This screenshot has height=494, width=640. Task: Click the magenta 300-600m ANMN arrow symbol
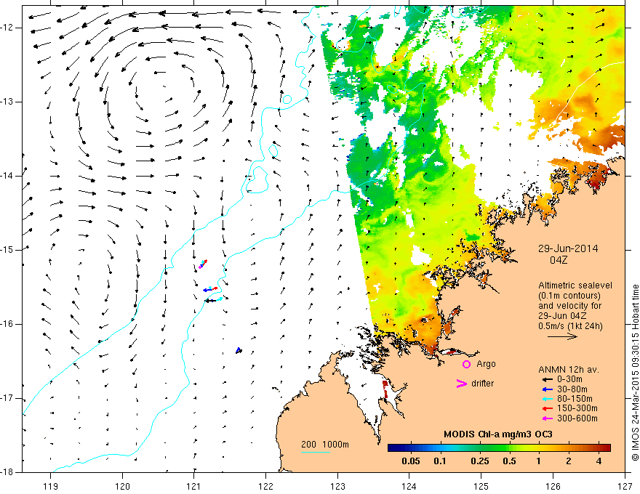point(547,418)
